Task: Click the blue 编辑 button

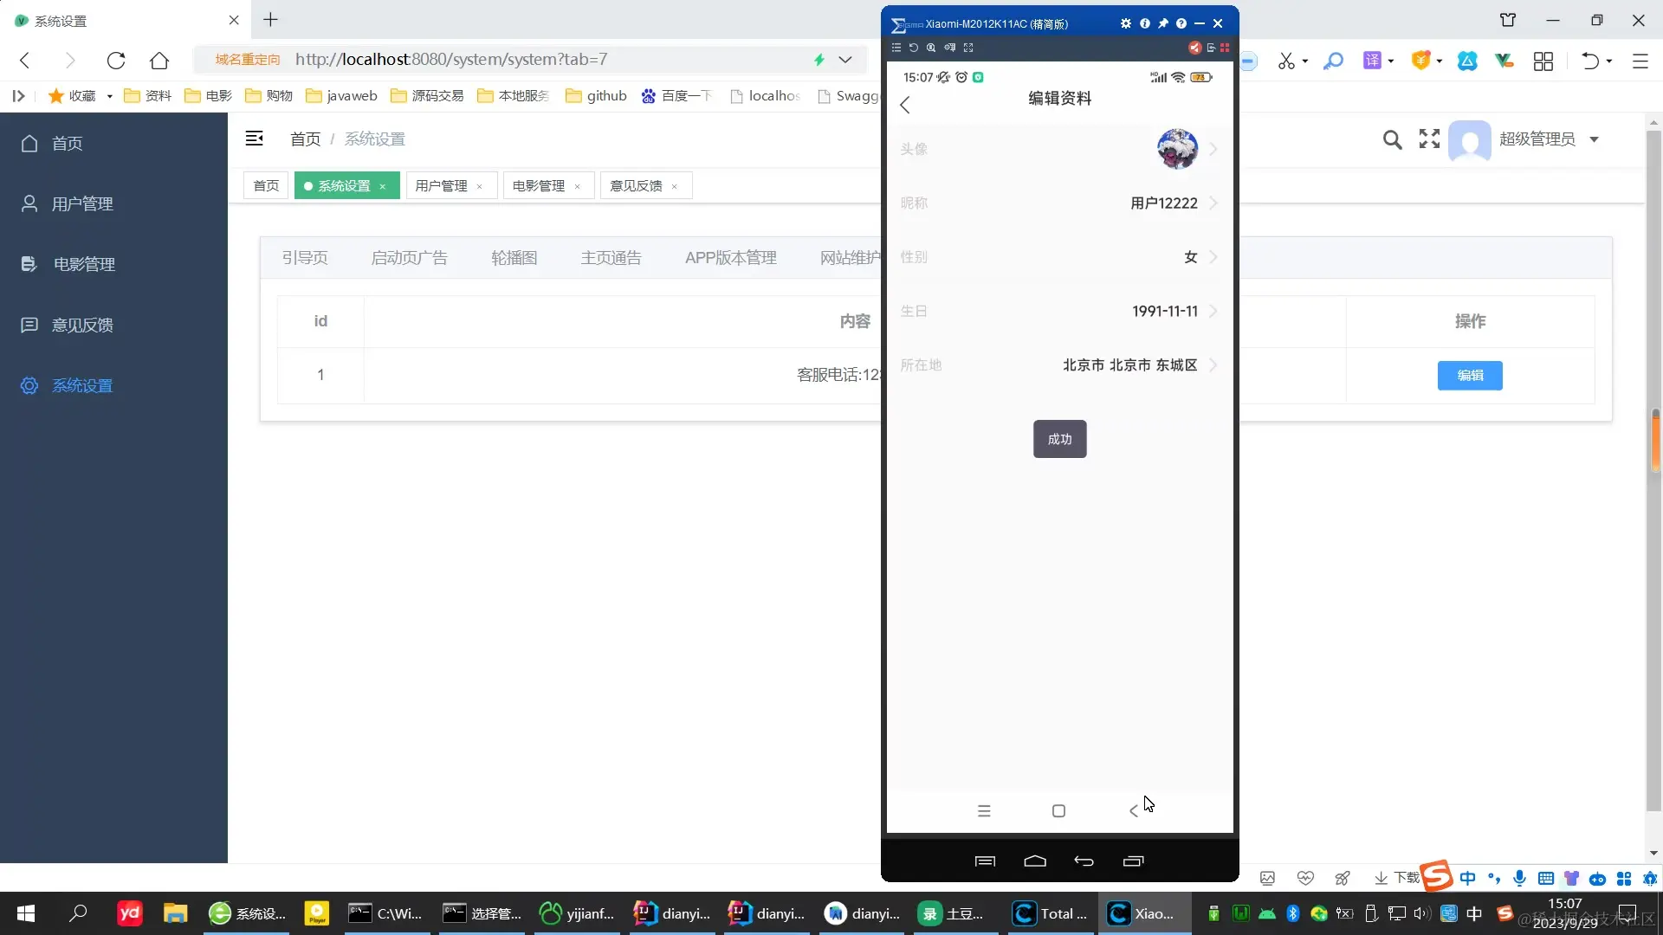Action: tap(1469, 376)
